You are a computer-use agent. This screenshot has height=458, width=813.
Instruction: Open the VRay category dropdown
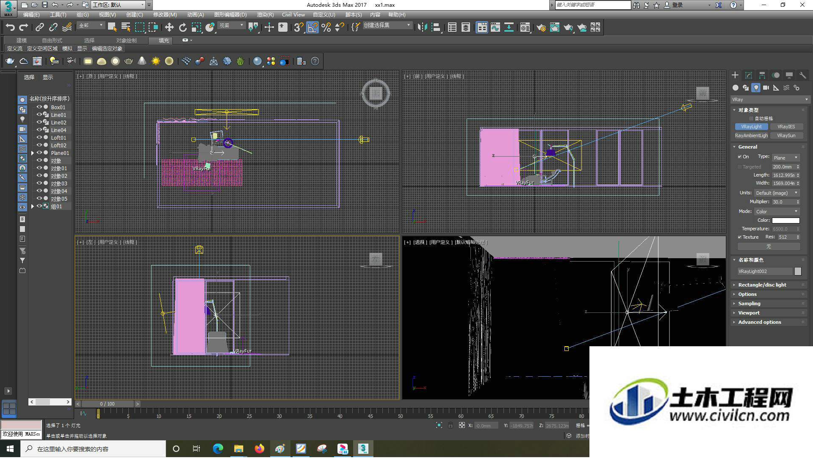[x=770, y=99]
